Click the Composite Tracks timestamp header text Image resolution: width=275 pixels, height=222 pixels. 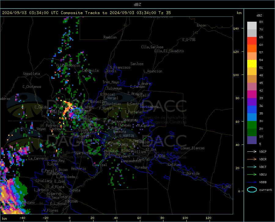click(x=86, y=13)
